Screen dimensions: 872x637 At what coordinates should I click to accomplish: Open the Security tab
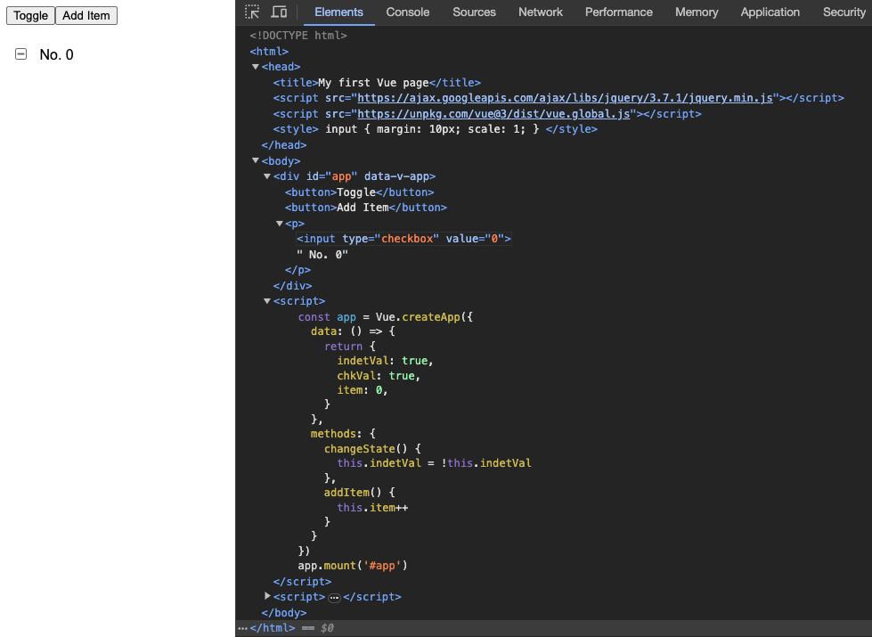(843, 12)
